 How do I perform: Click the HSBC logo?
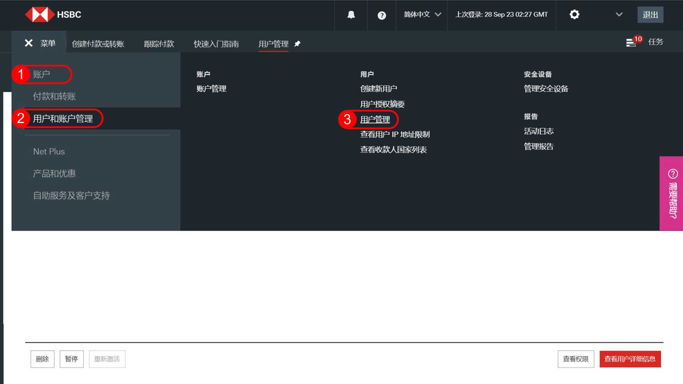pos(53,15)
